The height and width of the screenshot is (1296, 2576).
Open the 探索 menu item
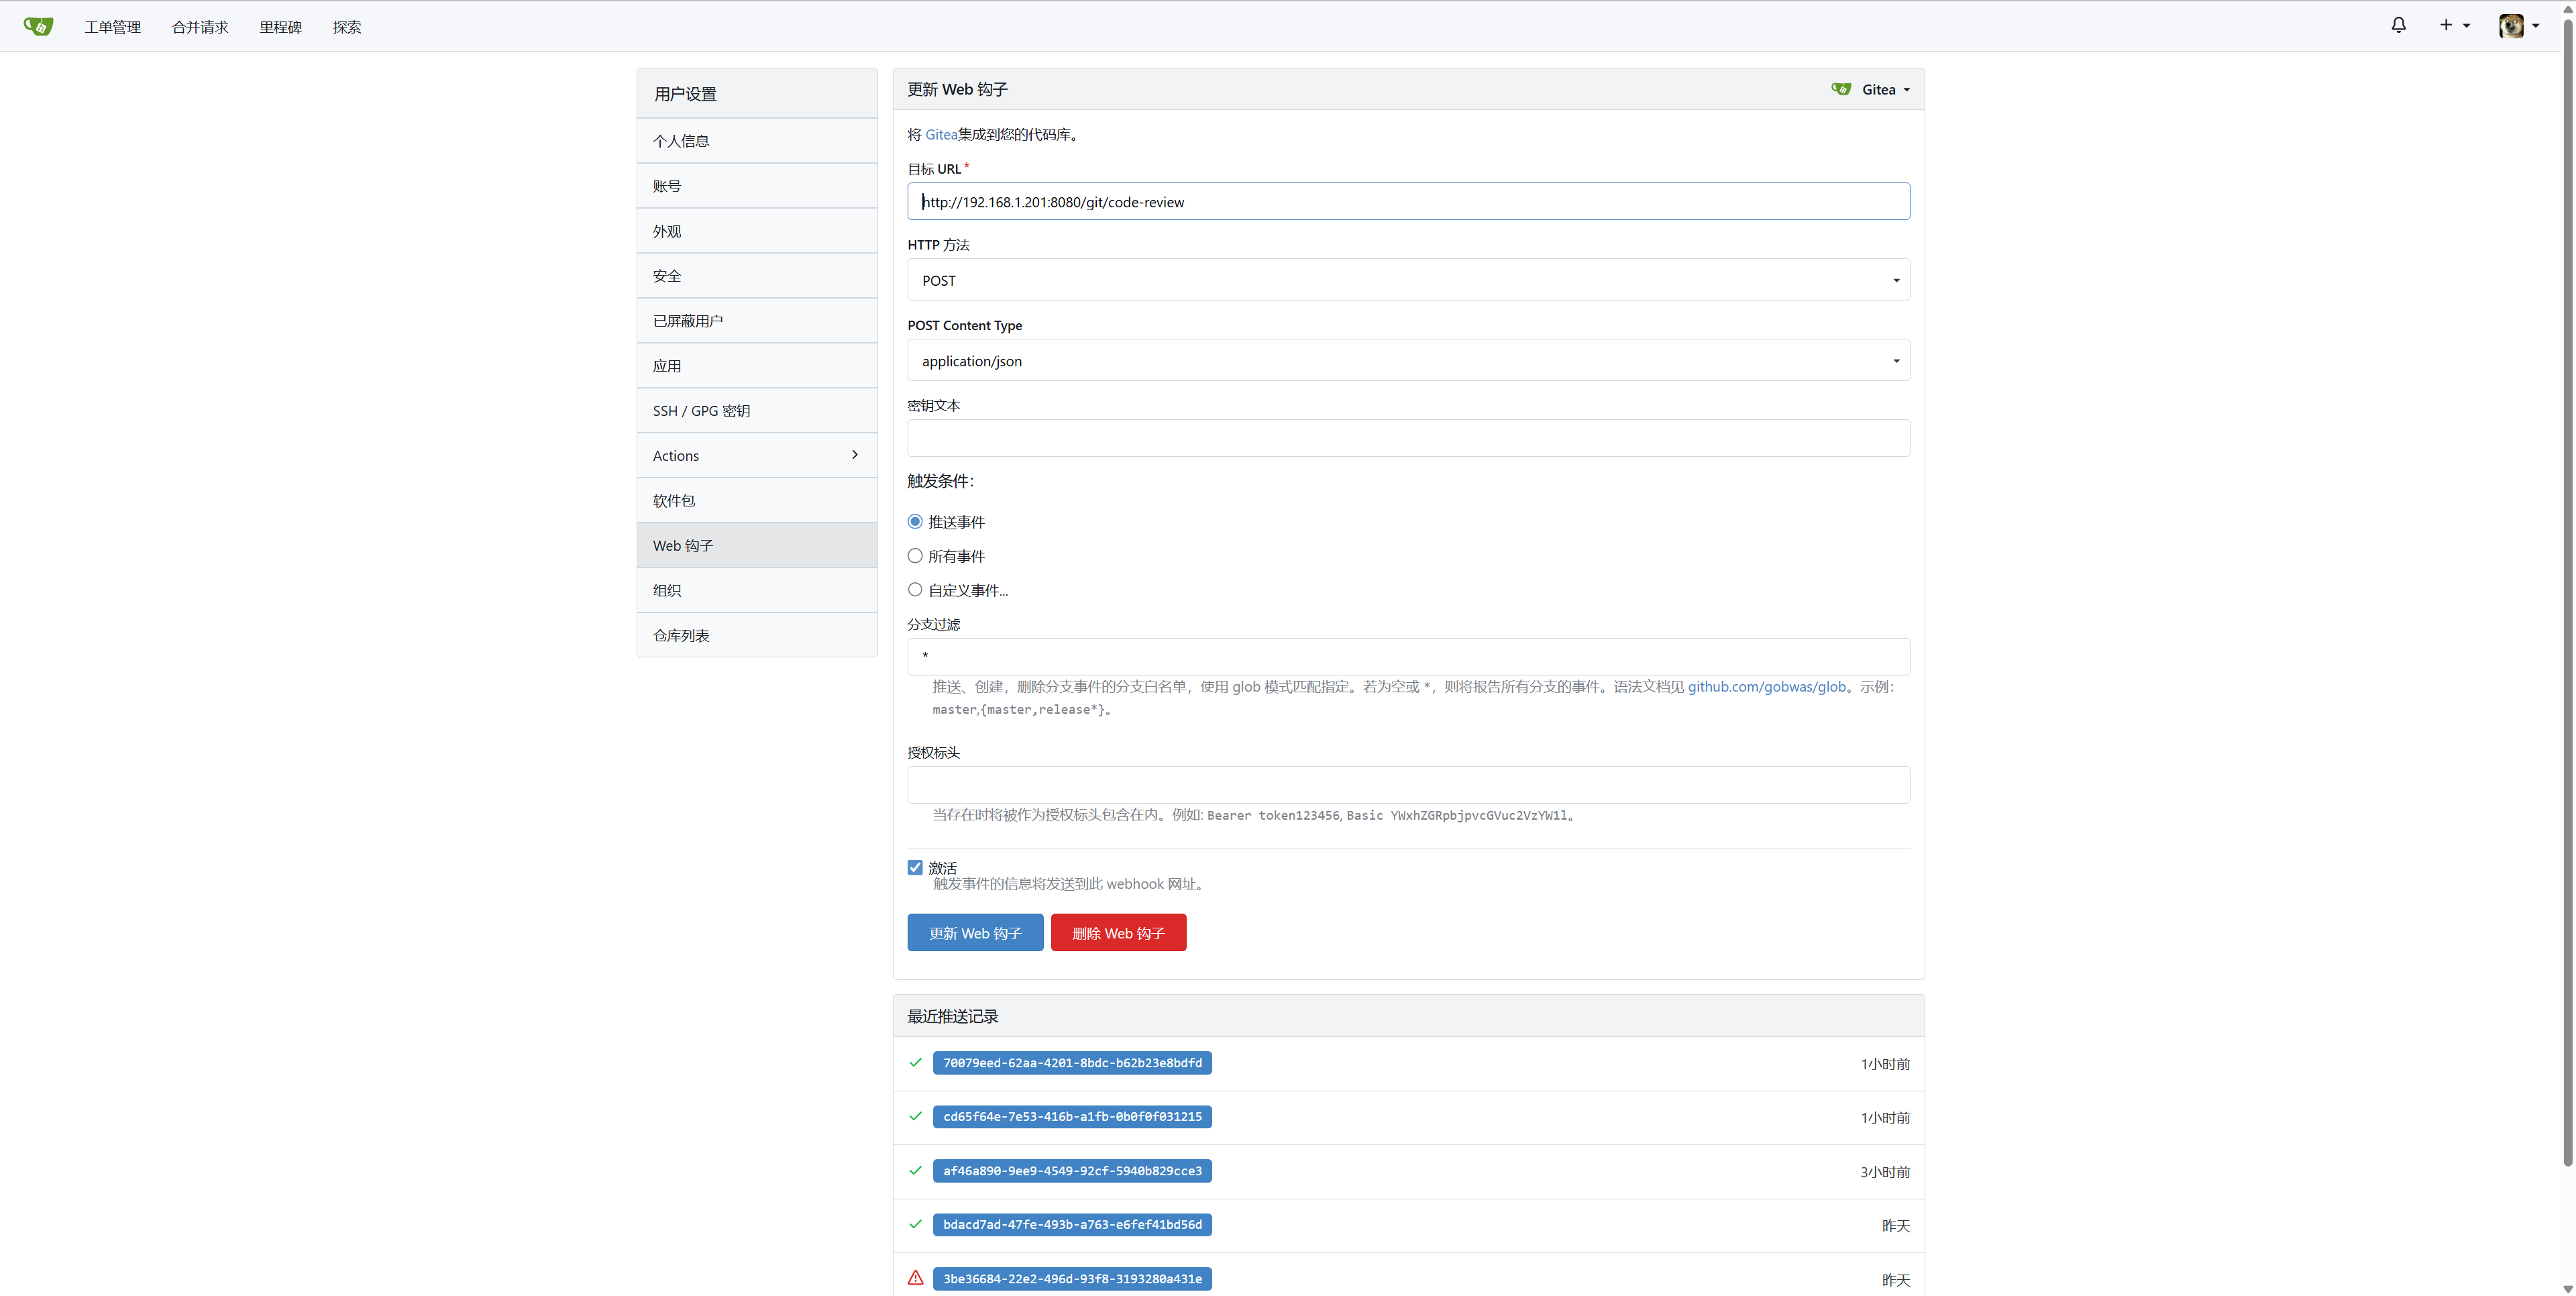tap(347, 27)
